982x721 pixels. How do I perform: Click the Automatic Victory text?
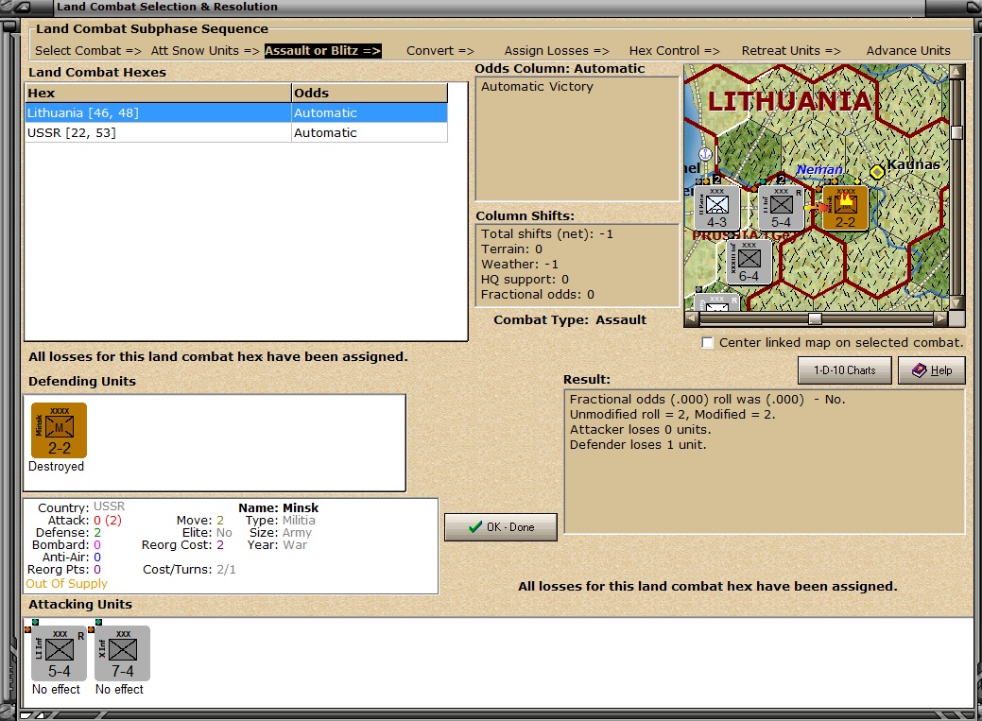(537, 86)
